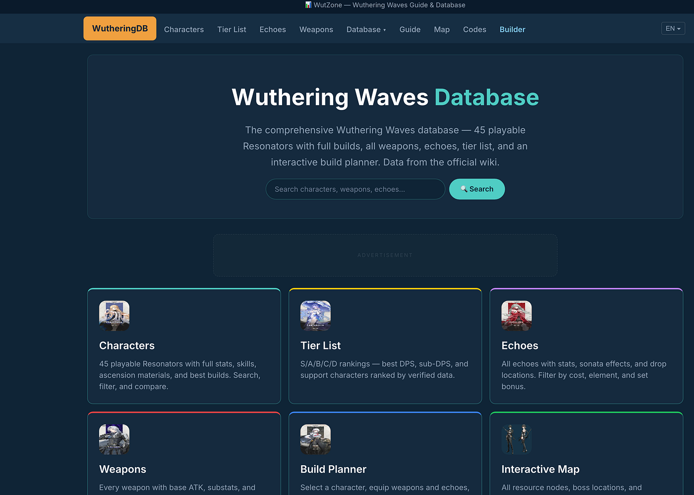Click the Echoes card portrait icon

(517, 316)
